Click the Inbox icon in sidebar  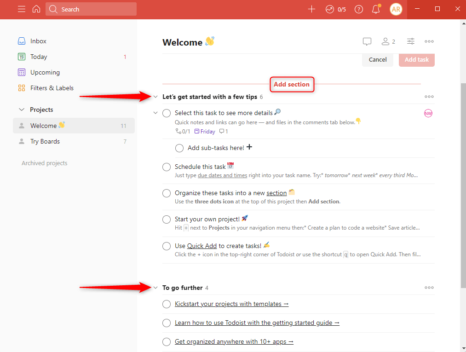pyautogui.click(x=22, y=41)
